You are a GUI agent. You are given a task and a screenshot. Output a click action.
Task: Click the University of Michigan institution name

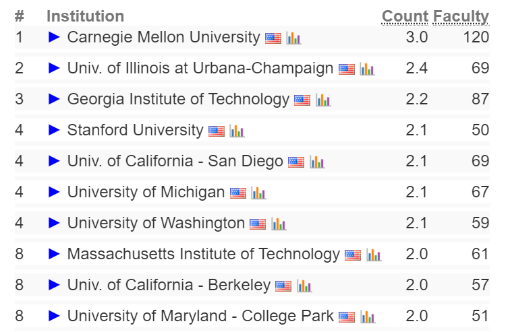(146, 192)
